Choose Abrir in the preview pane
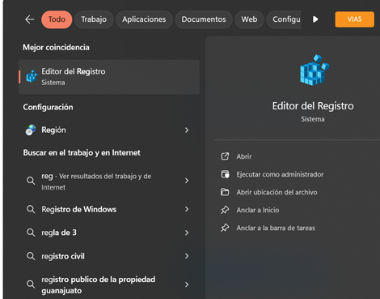Image resolution: width=380 pixels, height=299 pixels. click(x=244, y=156)
